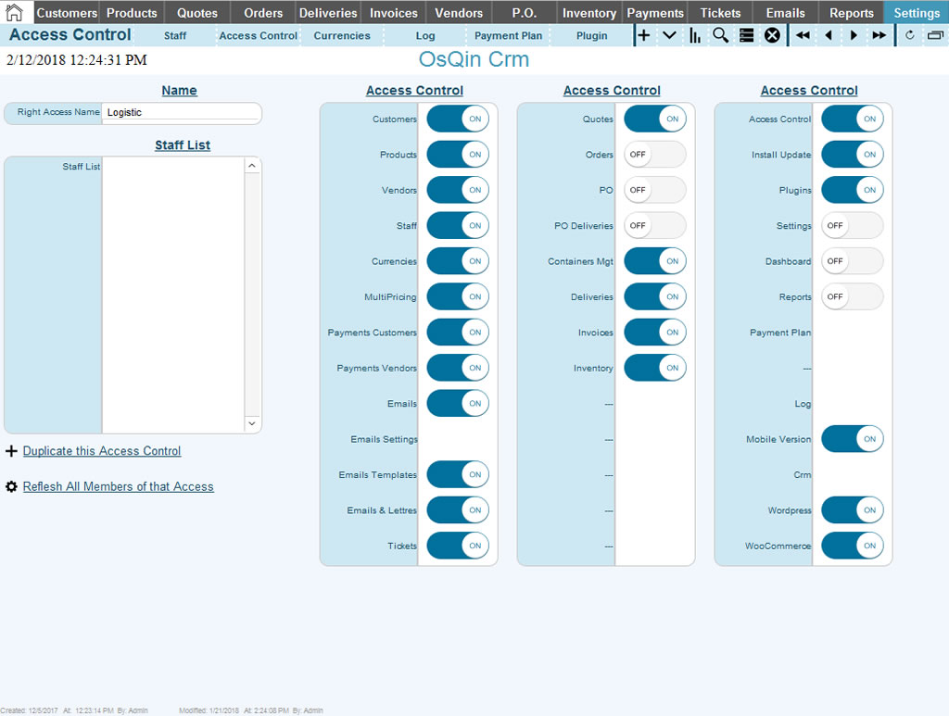Enable the Reports access switch

coord(853,297)
